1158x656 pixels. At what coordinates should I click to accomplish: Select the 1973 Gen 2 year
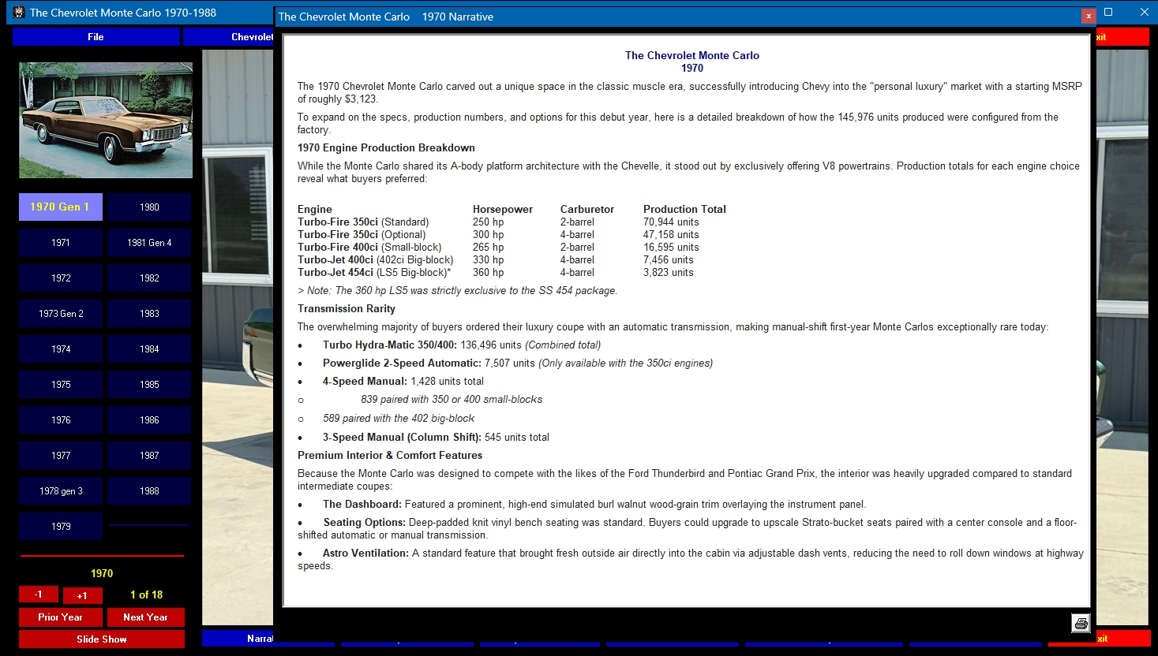[61, 313]
